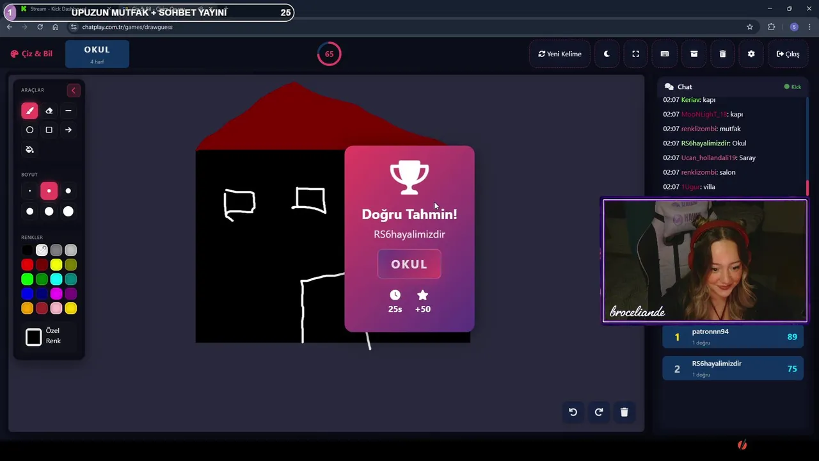This screenshot has width=819, height=461.
Task: Undo the last drawing stroke
Action: tap(573, 412)
